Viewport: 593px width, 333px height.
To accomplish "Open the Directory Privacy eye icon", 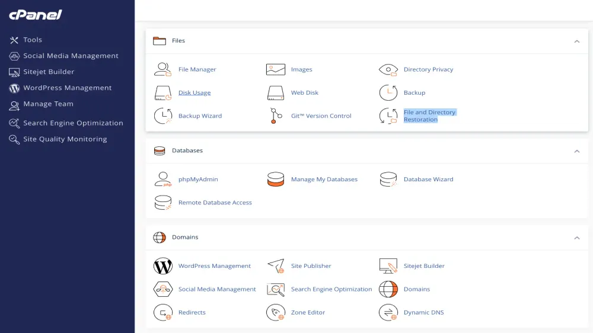I will pyautogui.click(x=388, y=69).
